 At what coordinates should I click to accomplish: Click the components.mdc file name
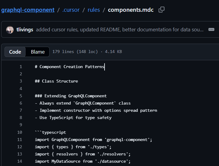[x=131, y=10]
